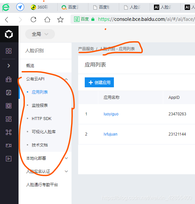The height and width of the screenshot is (204, 195).
Task: Open 技术文档 in the side menu
Action: pos(40,145)
